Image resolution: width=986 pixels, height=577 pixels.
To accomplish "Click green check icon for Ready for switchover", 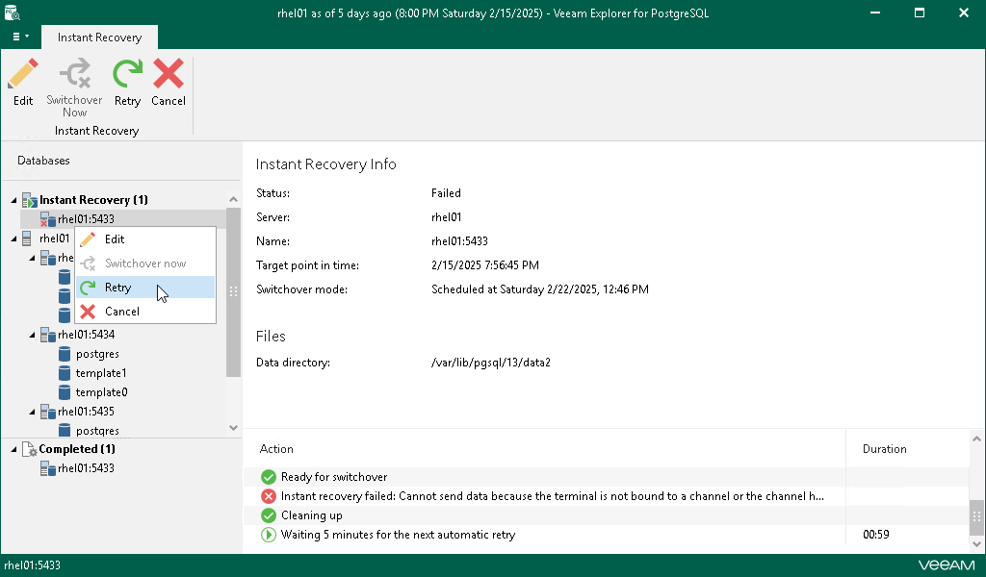I will click(269, 477).
